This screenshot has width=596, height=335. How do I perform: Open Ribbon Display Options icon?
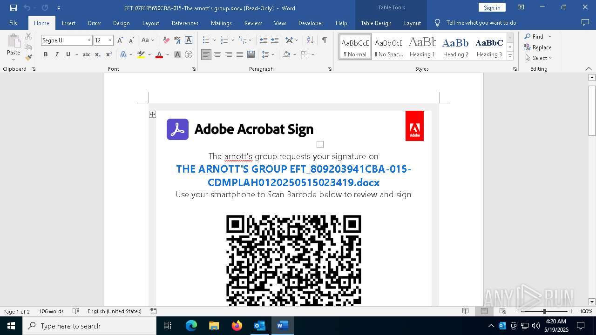[521, 7]
